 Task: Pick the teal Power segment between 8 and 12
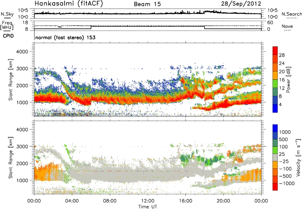[275, 92]
